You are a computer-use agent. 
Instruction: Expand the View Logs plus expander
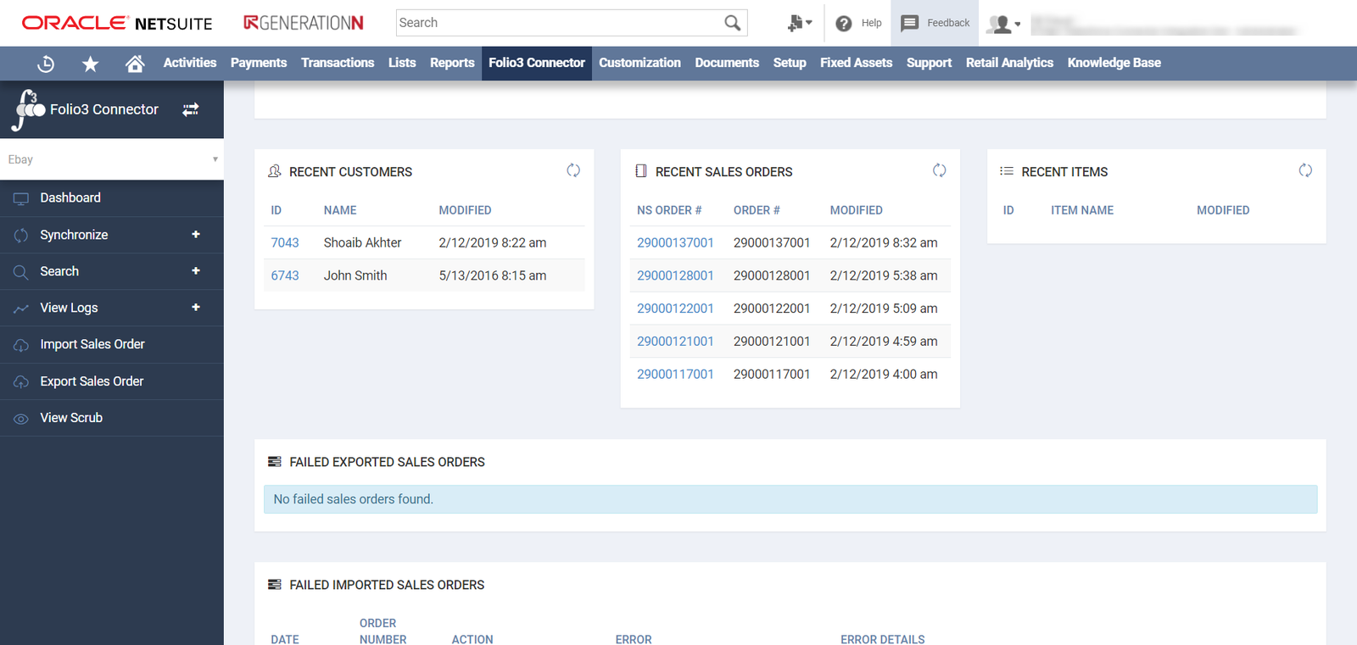(196, 307)
